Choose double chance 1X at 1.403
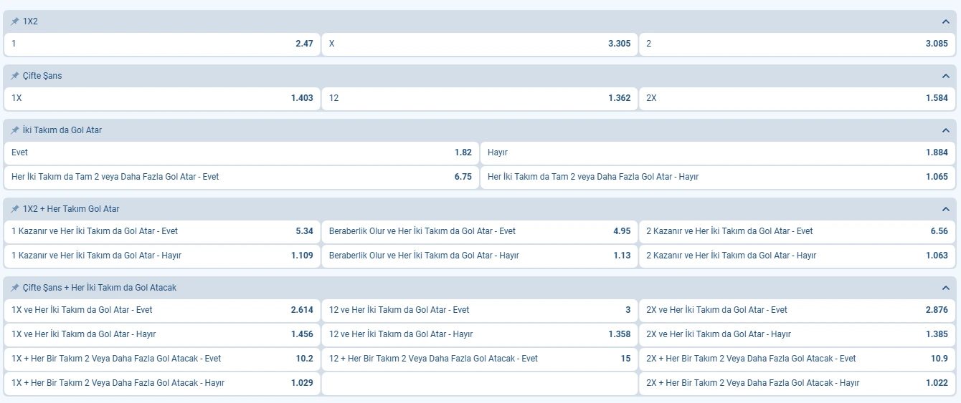The height and width of the screenshot is (403, 961). point(162,98)
